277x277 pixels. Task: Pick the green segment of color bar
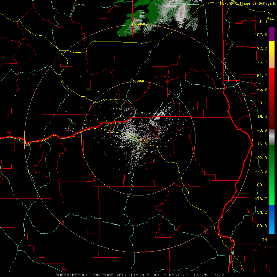pos(272,175)
